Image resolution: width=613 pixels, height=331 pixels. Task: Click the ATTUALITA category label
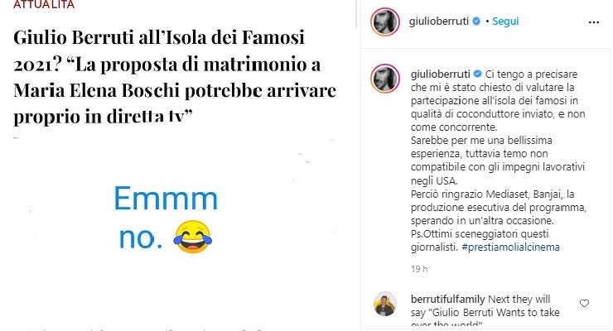44,5
